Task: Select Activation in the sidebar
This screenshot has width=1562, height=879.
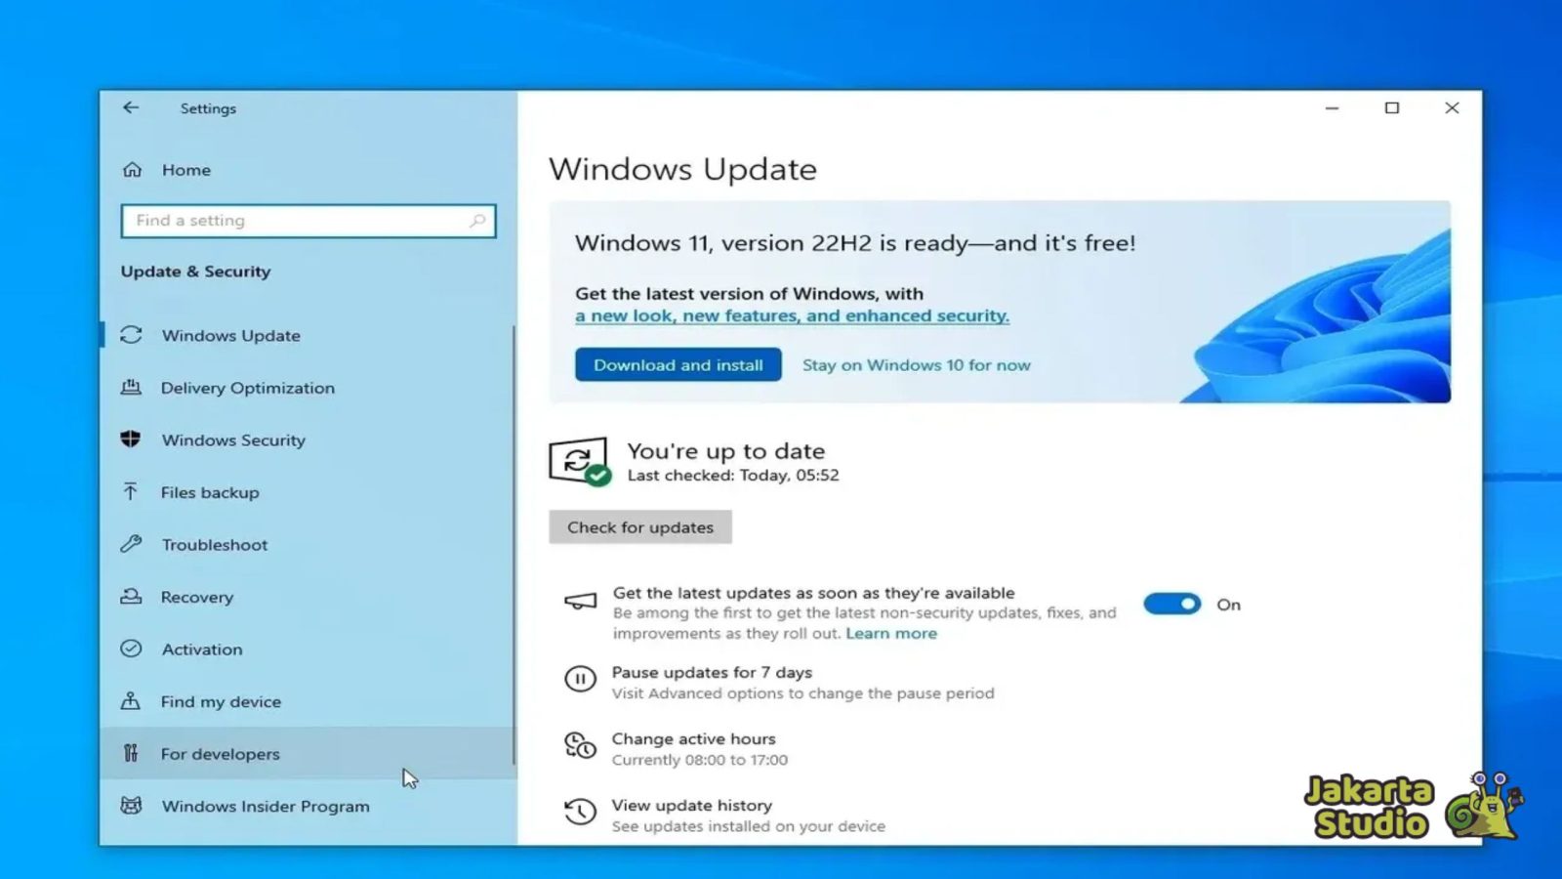Action: click(201, 649)
